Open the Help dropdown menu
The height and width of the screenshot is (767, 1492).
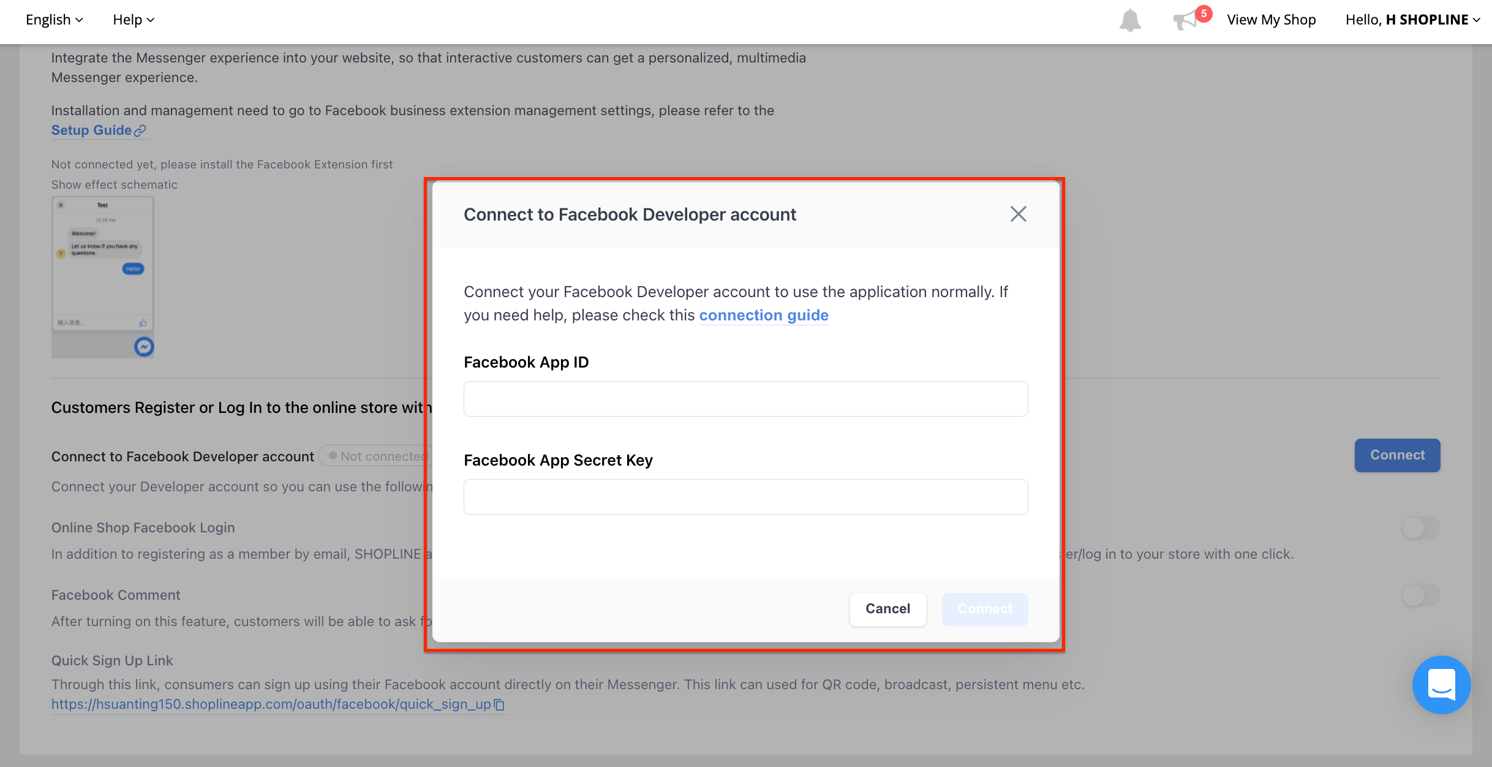click(133, 20)
